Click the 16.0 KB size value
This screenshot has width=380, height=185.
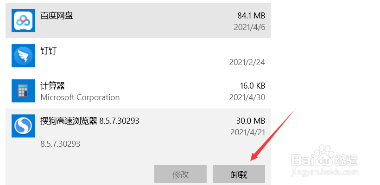253,86
